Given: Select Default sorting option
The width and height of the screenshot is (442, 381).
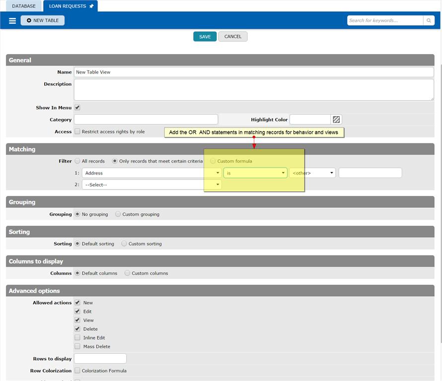Looking at the screenshot, I should click(x=77, y=244).
